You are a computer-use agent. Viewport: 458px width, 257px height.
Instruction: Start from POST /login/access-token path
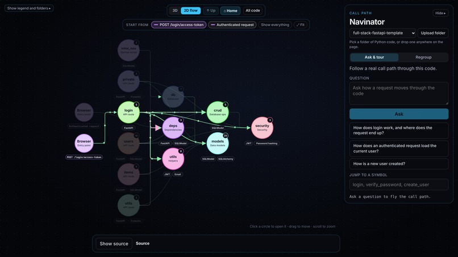click(179, 25)
